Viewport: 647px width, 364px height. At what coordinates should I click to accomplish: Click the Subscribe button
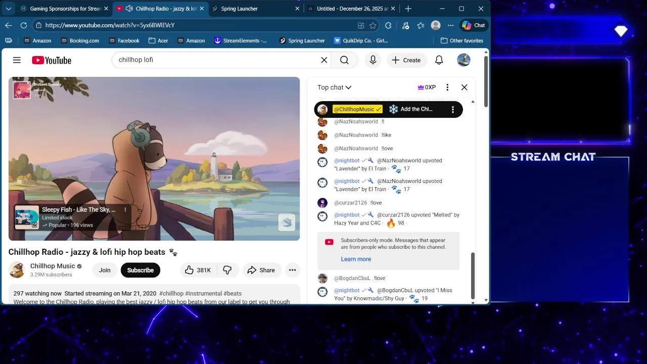click(x=141, y=270)
